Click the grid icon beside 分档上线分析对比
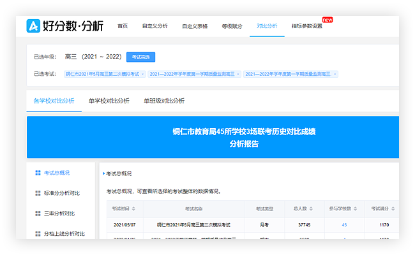This screenshot has height=255, width=415. pyautogui.click(x=37, y=234)
